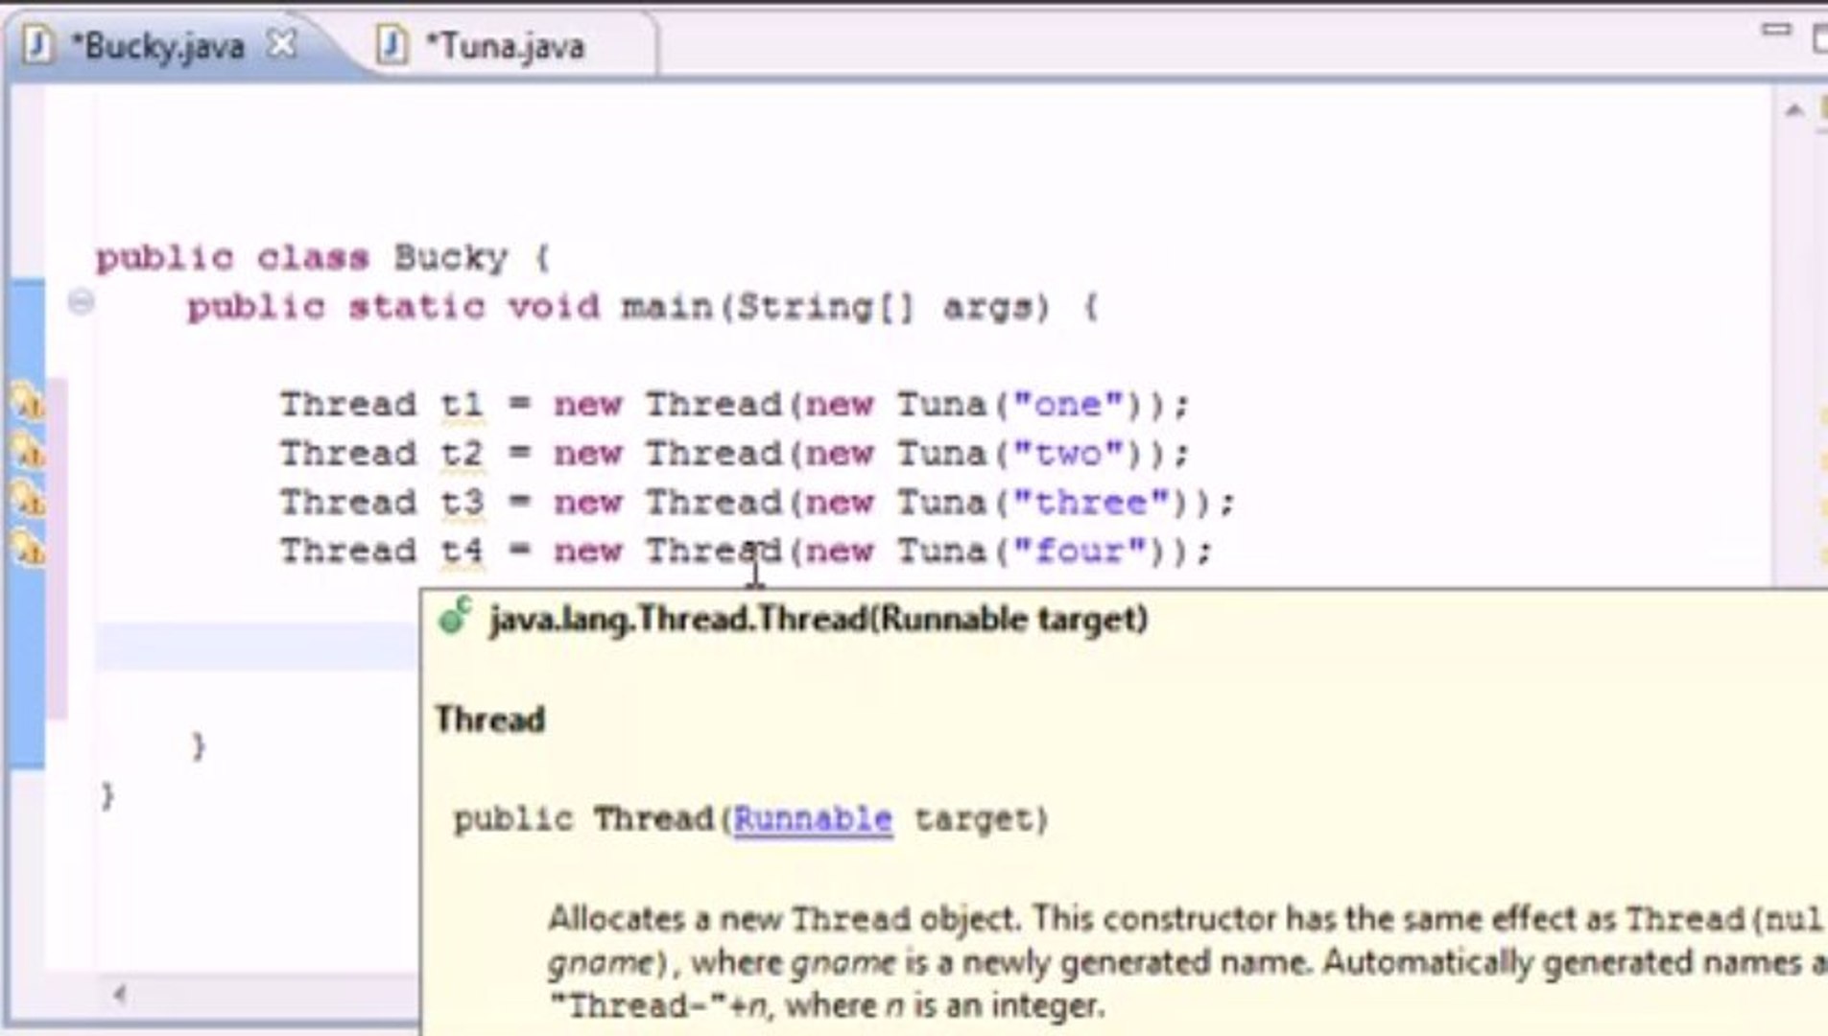The height and width of the screenshot is (1036, 1828).
Task: Click the '"Thread-"+n, where n is an integer' text
Action: [827, 1005]
